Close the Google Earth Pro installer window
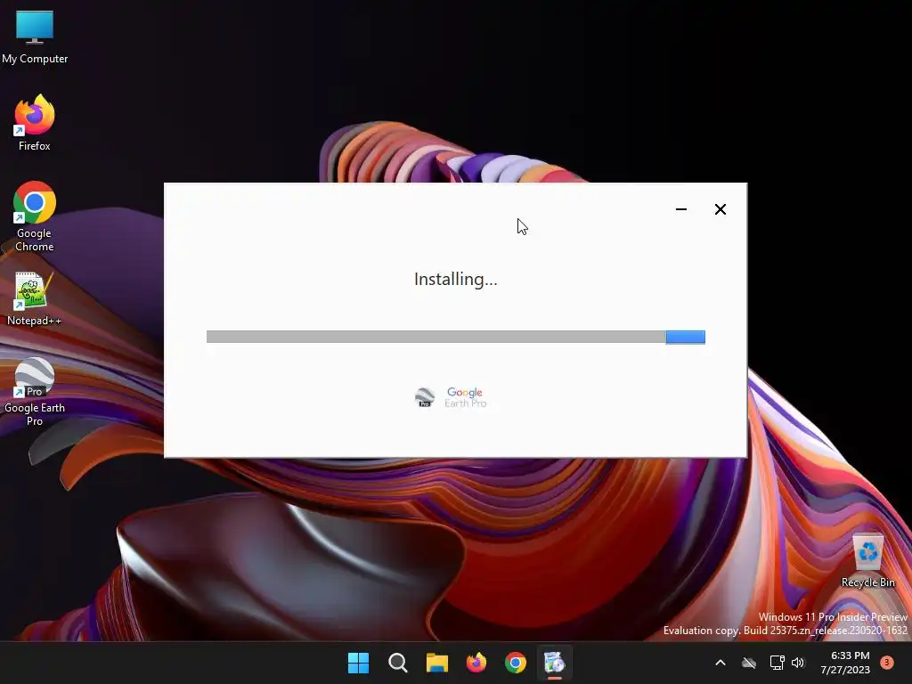The height and width of the screenshot is (684, 912). 720,209
